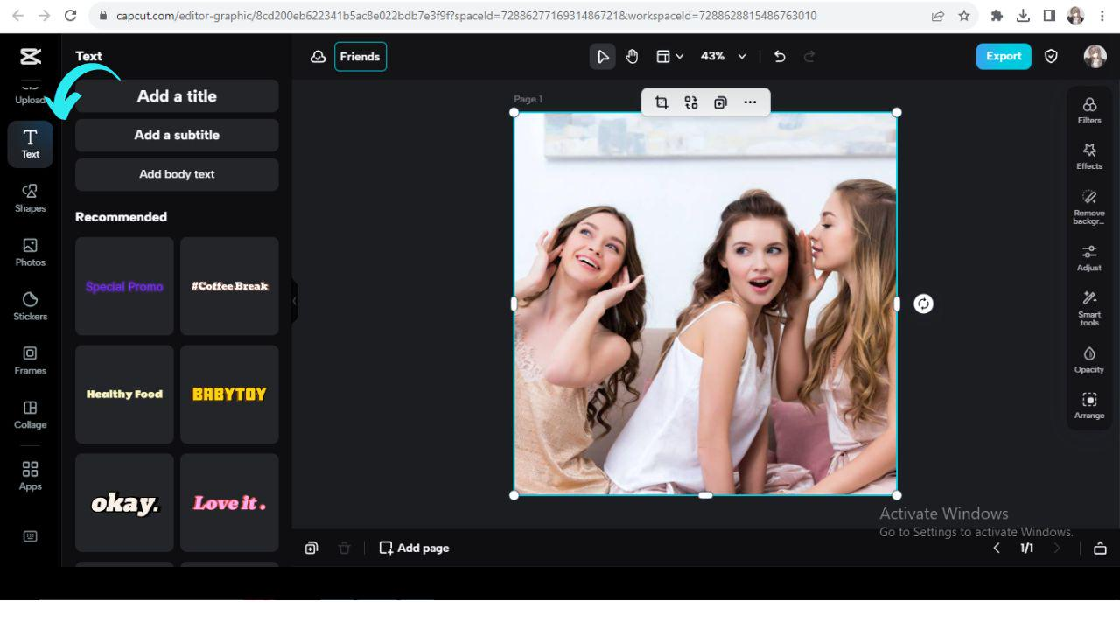Expand the 43% zoom dropdown
Viewport: 1120px width, 630px height.
[742, 57]
